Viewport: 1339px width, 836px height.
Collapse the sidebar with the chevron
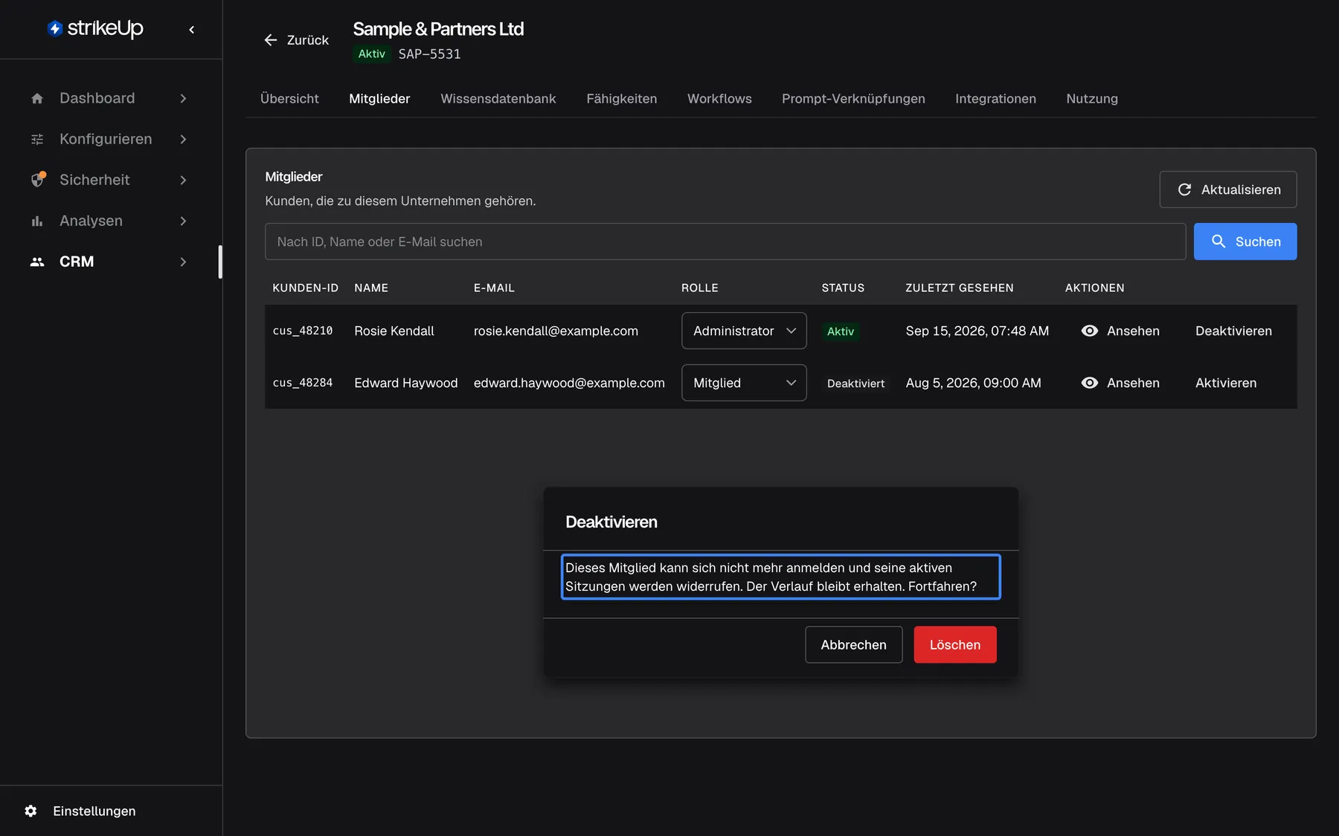pos(192,30)
